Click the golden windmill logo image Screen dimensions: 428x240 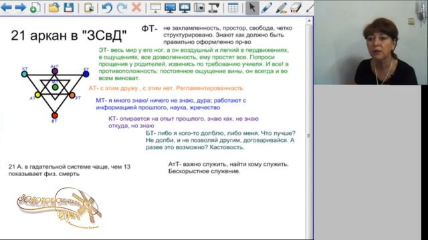[60, 207]
